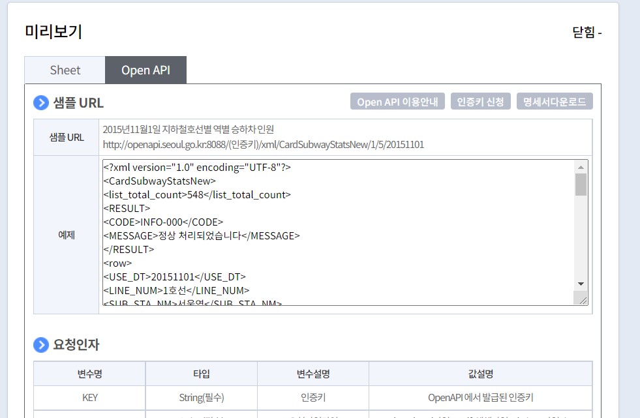The image size is (640, 418).
Task: Click the Open API 이용안내 guide control
Action: click(397, 101)
